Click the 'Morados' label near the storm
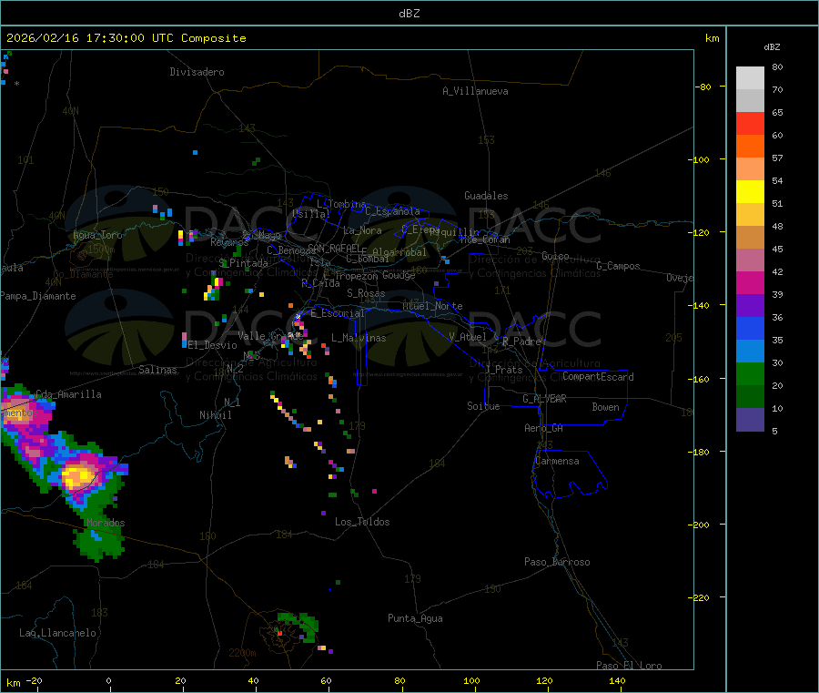Screen dimensions: 819x693 [106, 523]
